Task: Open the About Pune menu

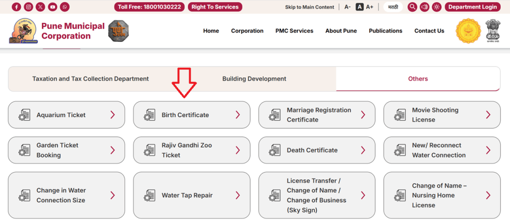Action: click(x=341, y=31)
